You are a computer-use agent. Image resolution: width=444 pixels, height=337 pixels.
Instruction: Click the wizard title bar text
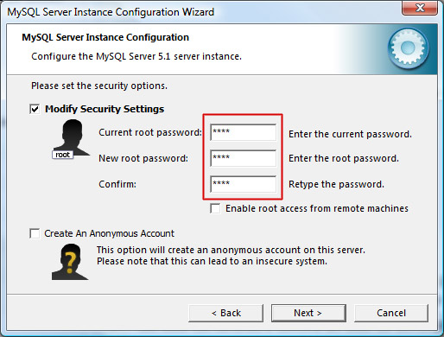[111, 12]
